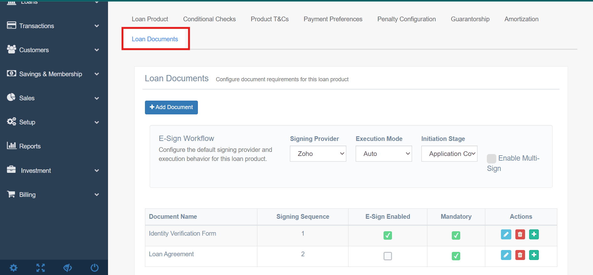Click the E-Sign Enabled column header
593x275 pixels.
[388, 217]
